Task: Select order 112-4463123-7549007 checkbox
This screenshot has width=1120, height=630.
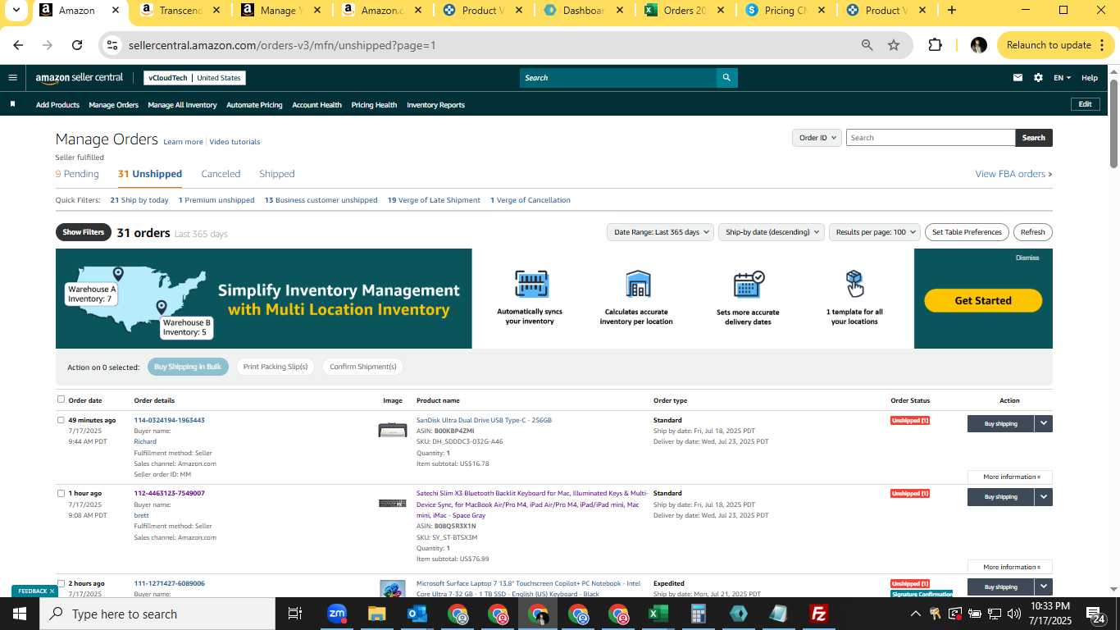Action: [61, 493]
